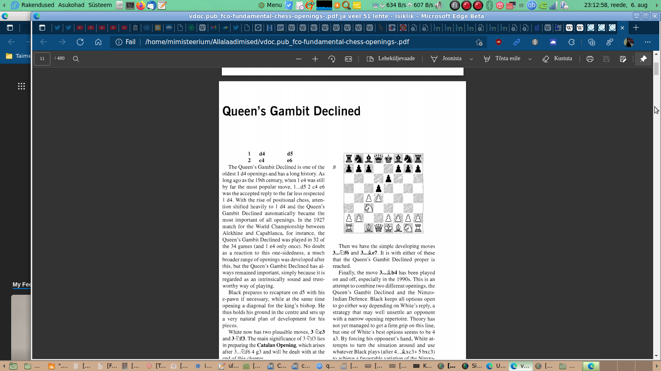Add this page to favorites
The height and width of the screenshot is (371, 661).
(479, 42)
